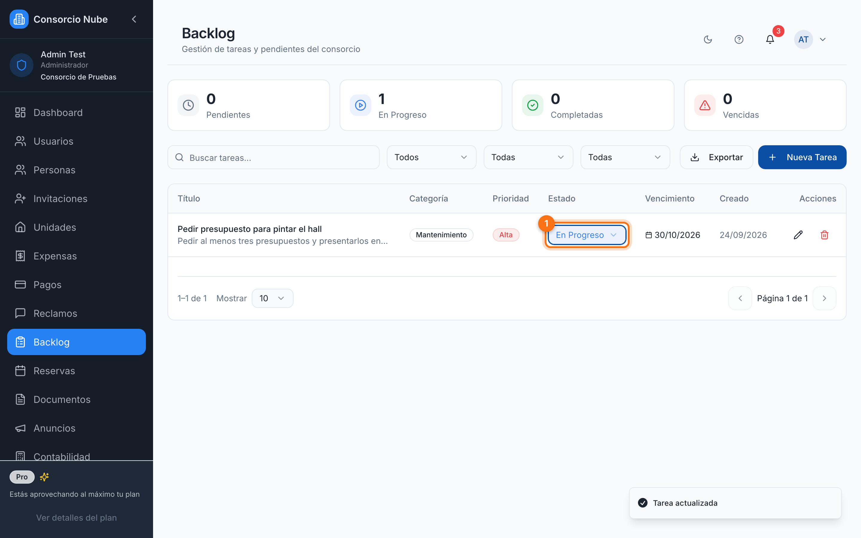The image size is (861, 538).
Task: Click the AT user avatar
Action: tap(803, 39)
